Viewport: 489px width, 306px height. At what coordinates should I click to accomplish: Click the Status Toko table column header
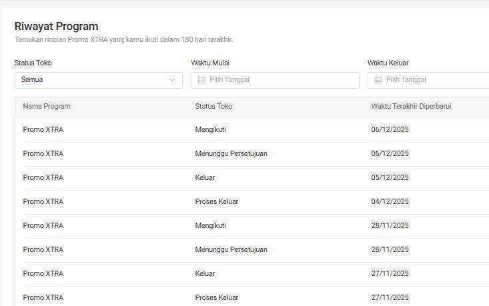coord(213,106)
